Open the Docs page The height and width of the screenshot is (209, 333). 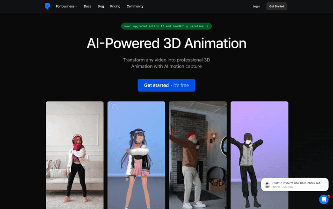coord(87,7)
